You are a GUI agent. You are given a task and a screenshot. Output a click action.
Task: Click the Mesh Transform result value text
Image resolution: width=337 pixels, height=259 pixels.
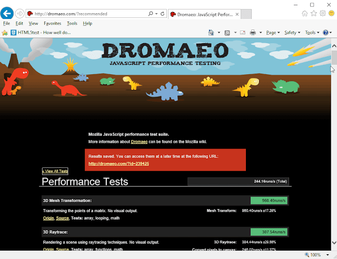tap(259, 211)
